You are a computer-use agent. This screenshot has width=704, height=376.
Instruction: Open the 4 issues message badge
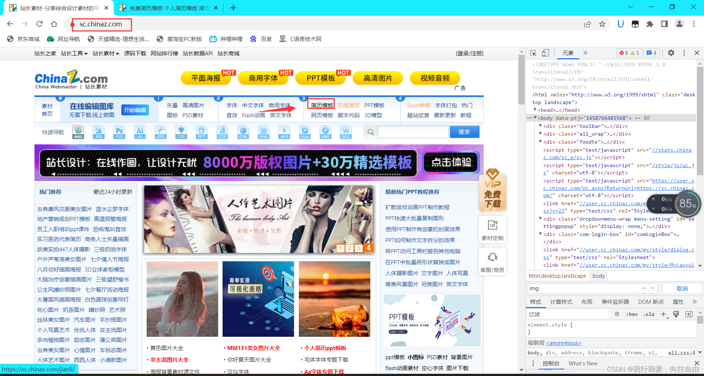(652, 53)
